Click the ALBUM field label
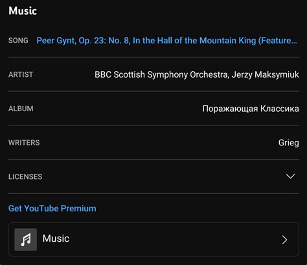Viewport: 307px width, 265px height. click(21, 109)
